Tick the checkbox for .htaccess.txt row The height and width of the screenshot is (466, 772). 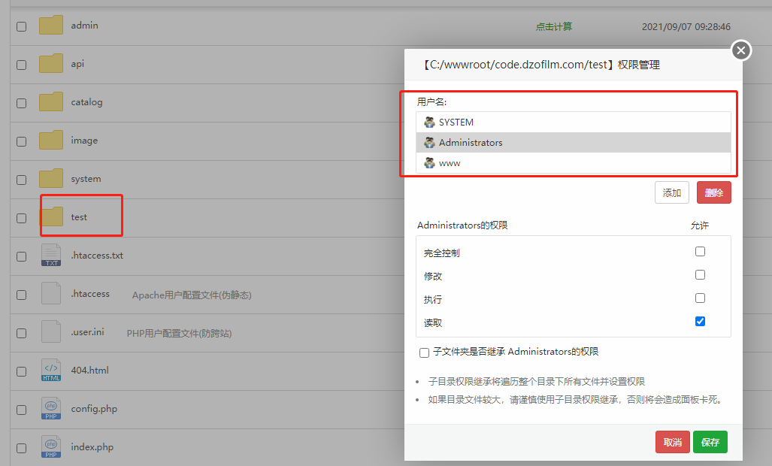coord(22,257)
